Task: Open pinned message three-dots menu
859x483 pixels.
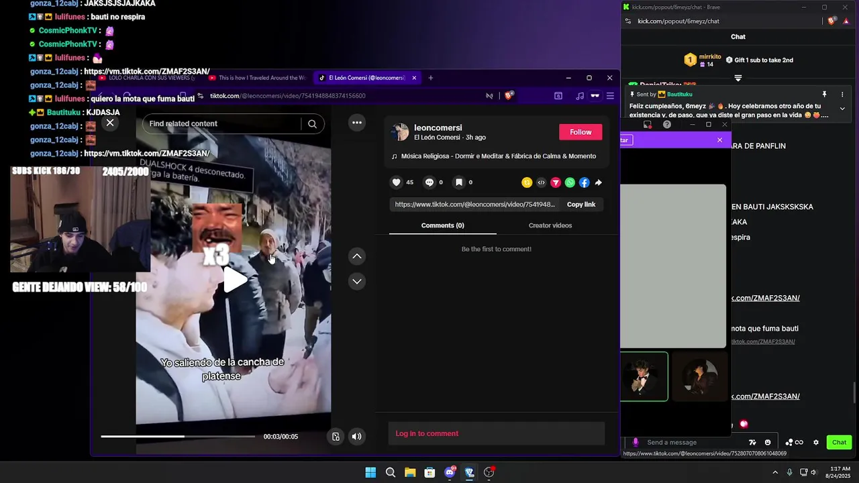Action: coord(842,95)
